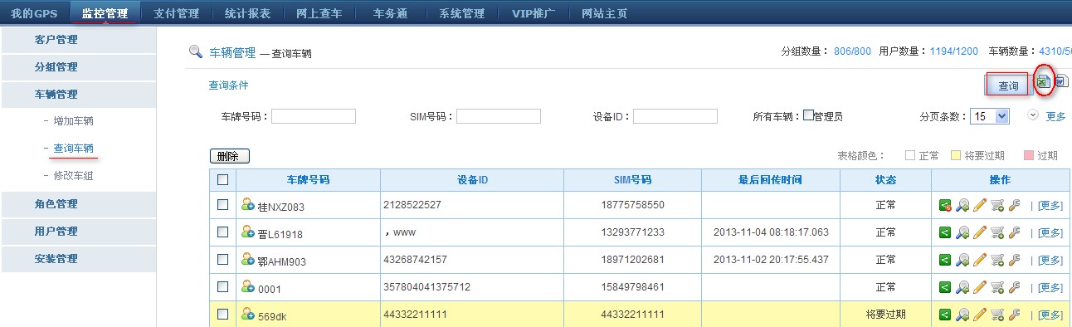Viewport: 1072px width, 327px height.
Task: Click the wrench icon for 鄂AHM903
Action: 1014,260
